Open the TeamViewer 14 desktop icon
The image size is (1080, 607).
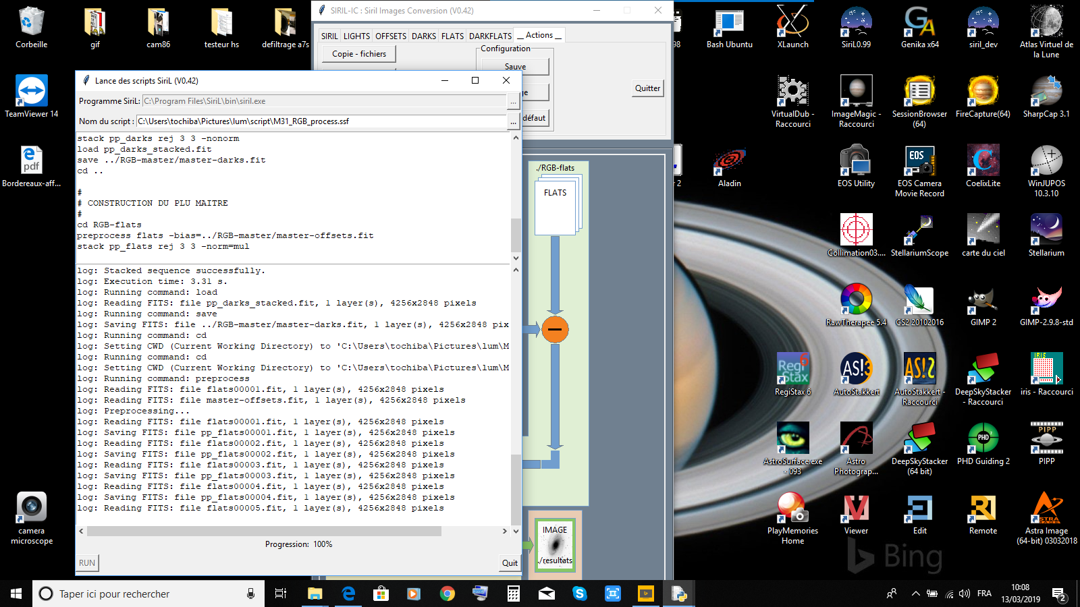[32, 96]
